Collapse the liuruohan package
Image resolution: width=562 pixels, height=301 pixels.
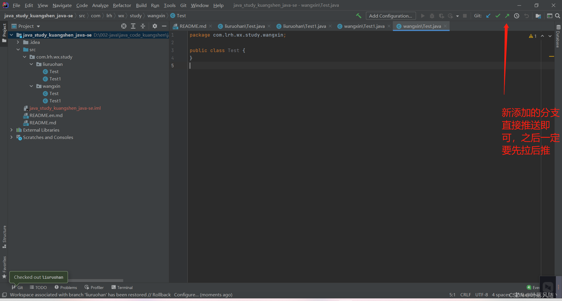31,64
